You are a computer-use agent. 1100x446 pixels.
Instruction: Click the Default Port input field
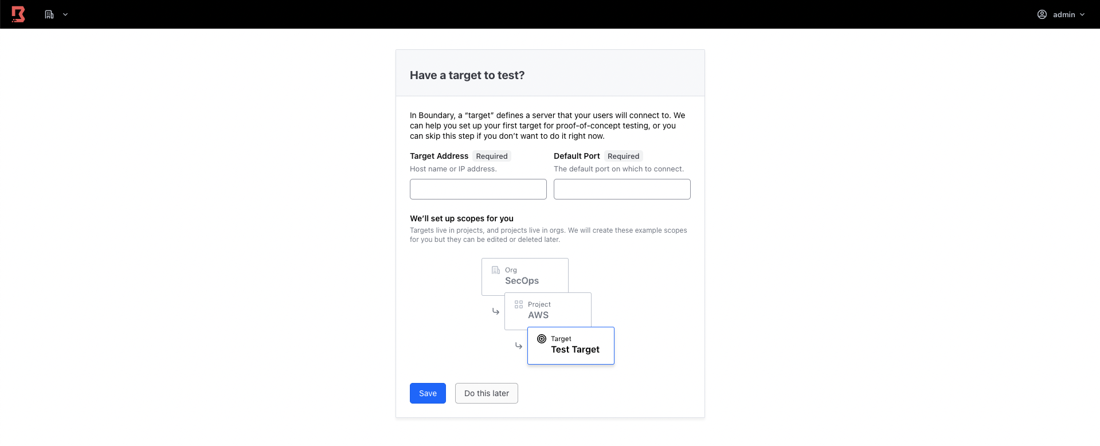pos(621,189)
